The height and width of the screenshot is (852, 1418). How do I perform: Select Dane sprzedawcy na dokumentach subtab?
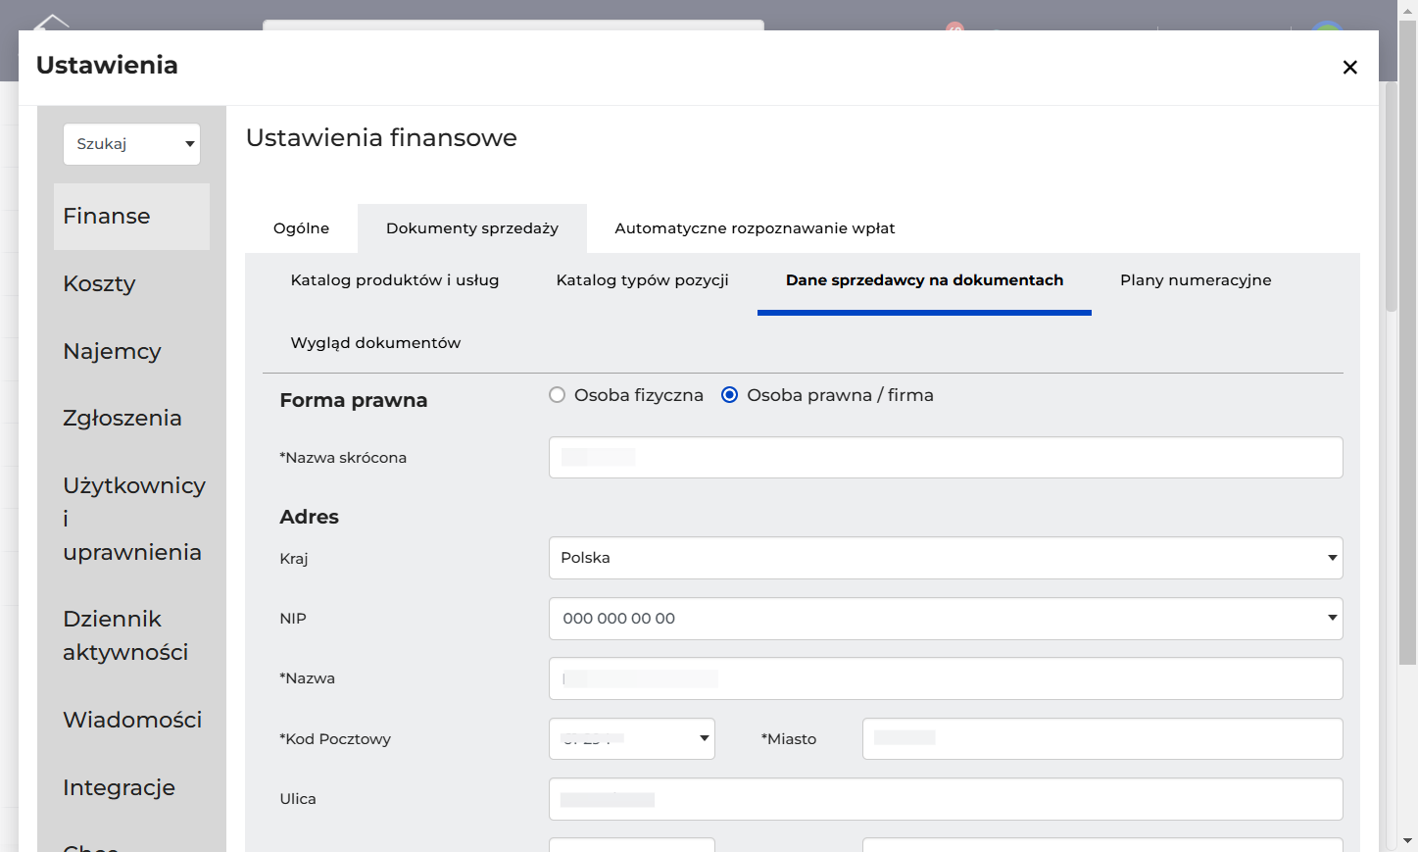coord(924,280)
